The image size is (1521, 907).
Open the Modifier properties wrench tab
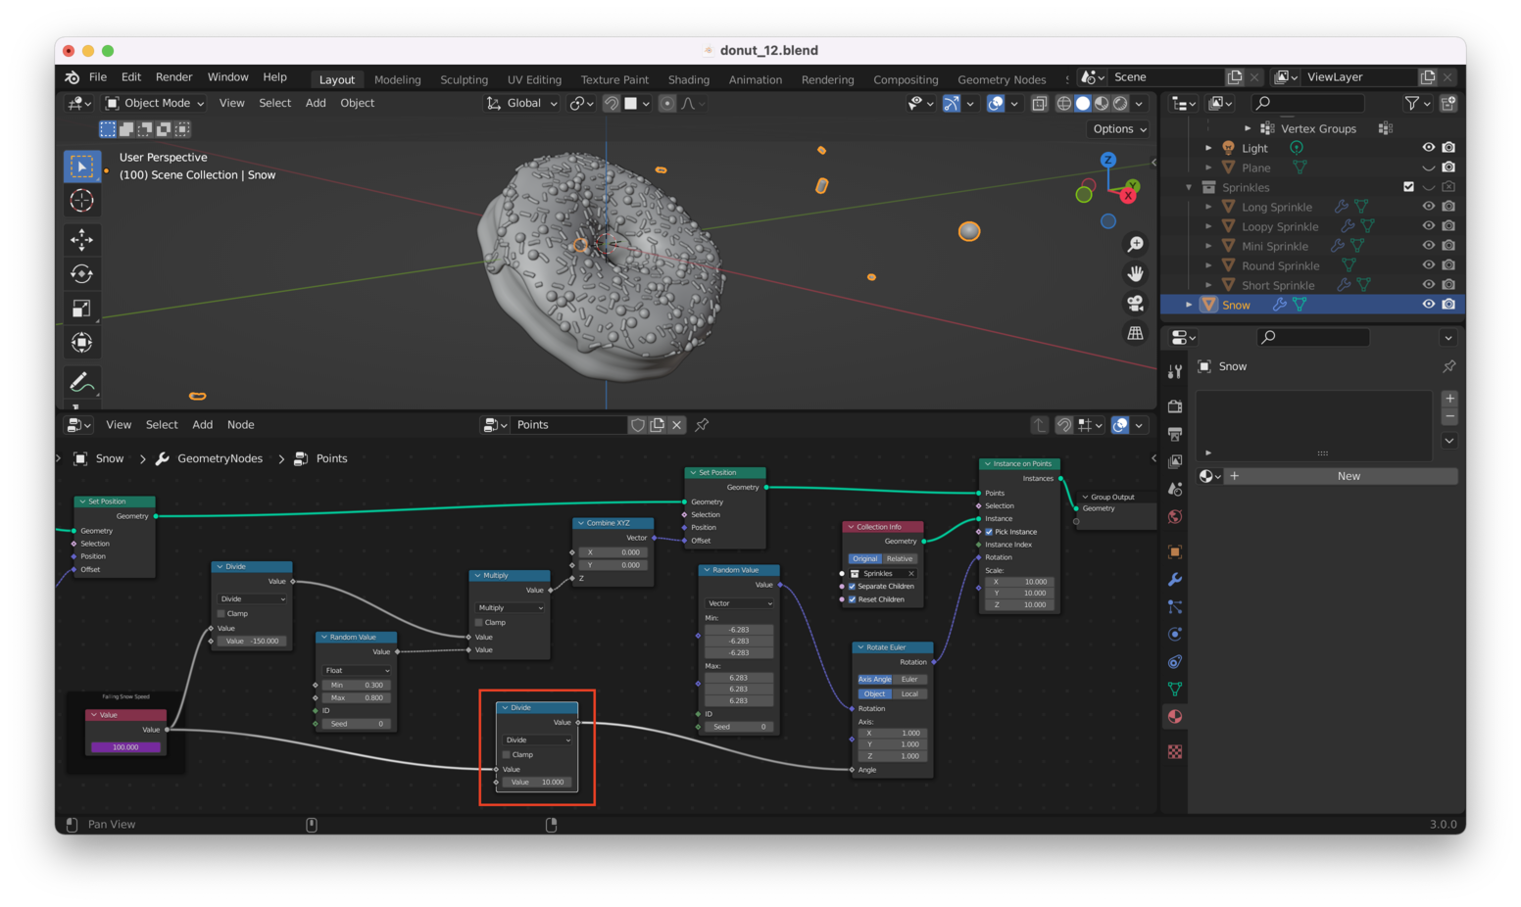coord(1175,580)
